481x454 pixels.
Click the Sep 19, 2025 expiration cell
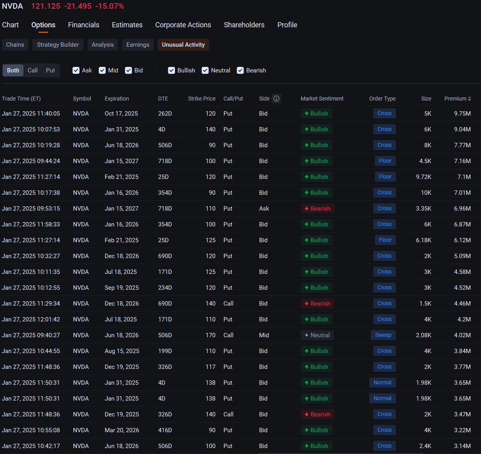coord(122,288)
